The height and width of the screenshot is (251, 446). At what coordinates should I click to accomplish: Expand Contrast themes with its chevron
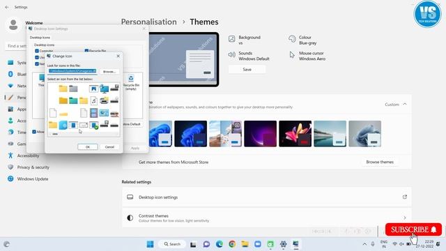pos(404,218)
